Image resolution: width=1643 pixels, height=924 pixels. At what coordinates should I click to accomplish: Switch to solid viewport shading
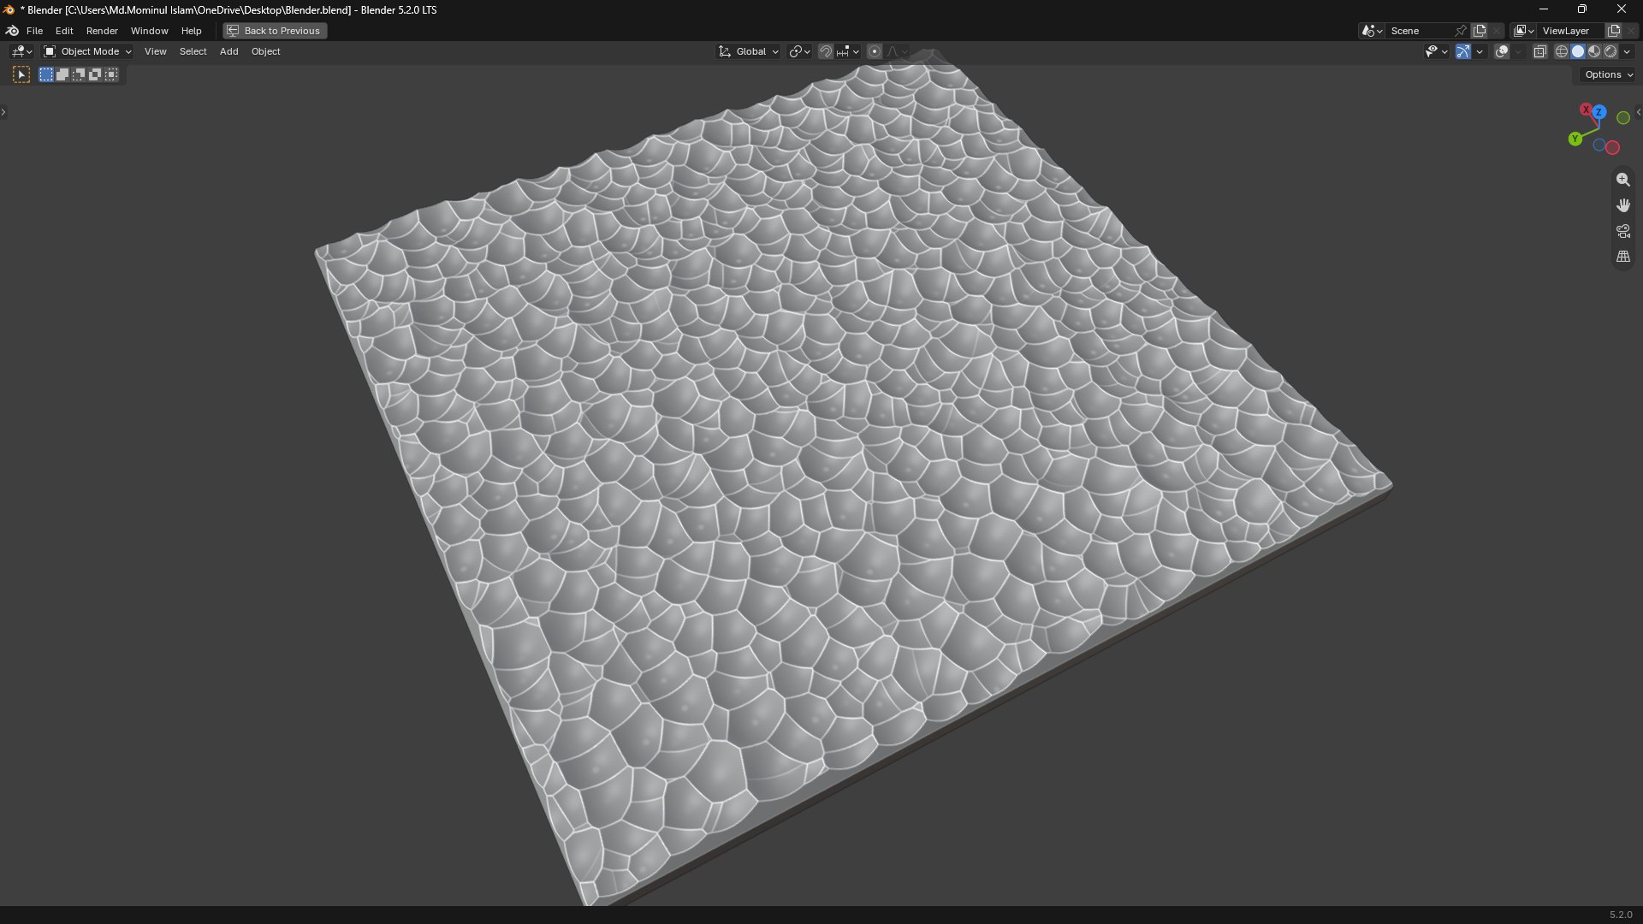tap(1578, 51)
